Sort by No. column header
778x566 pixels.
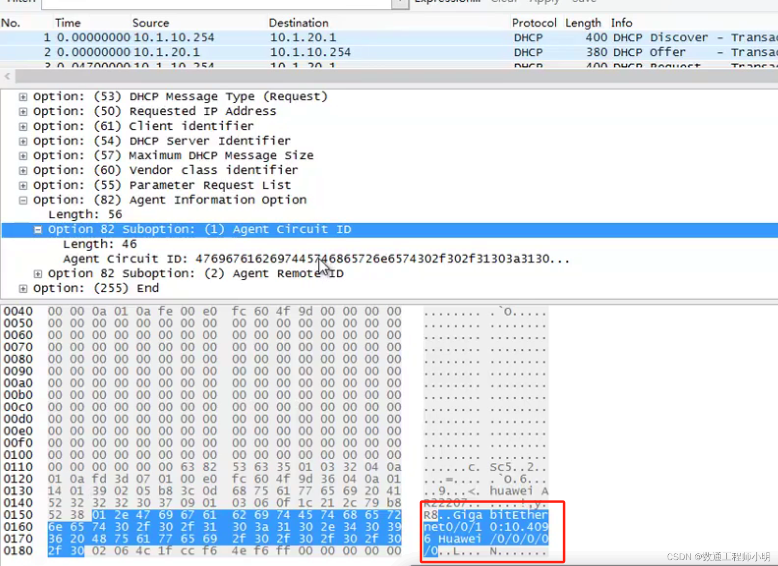[11, 23]
